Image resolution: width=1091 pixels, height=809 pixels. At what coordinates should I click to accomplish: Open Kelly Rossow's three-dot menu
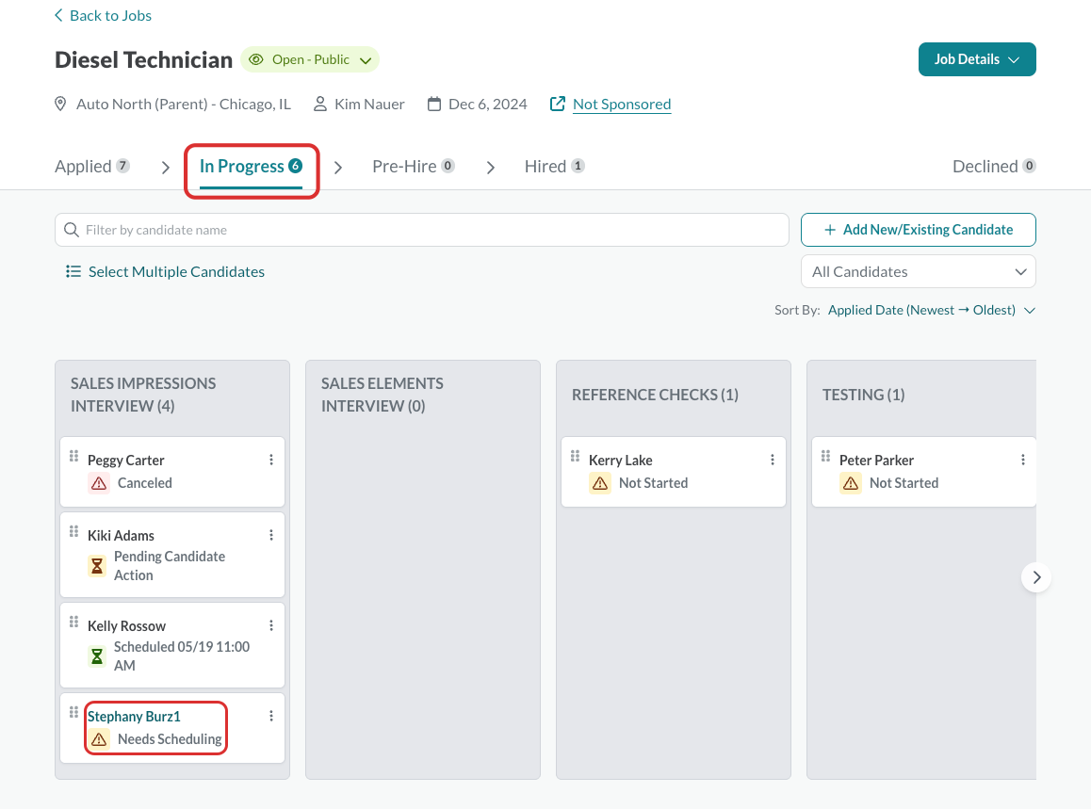tap(271, 625)
